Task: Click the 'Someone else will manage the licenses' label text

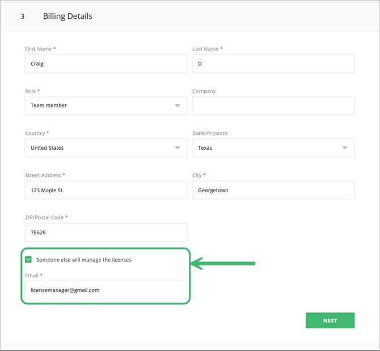Action: pyautogui.click(x=83, y=260)
